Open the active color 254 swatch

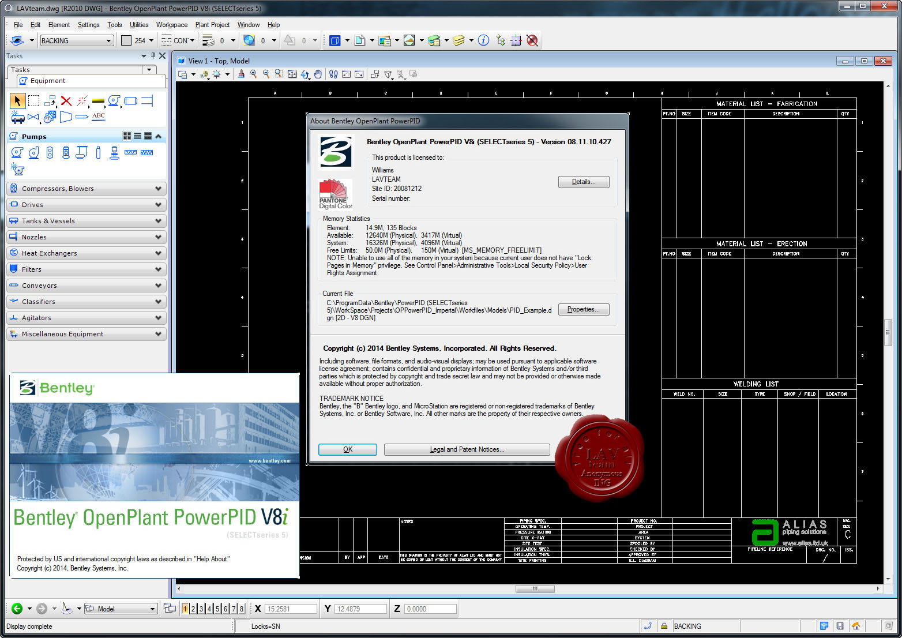[x=126, y=40]
